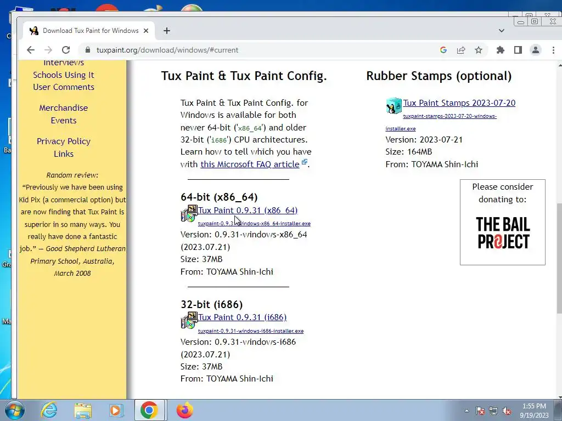Click The Bail Project donation logo

point(503,233)
